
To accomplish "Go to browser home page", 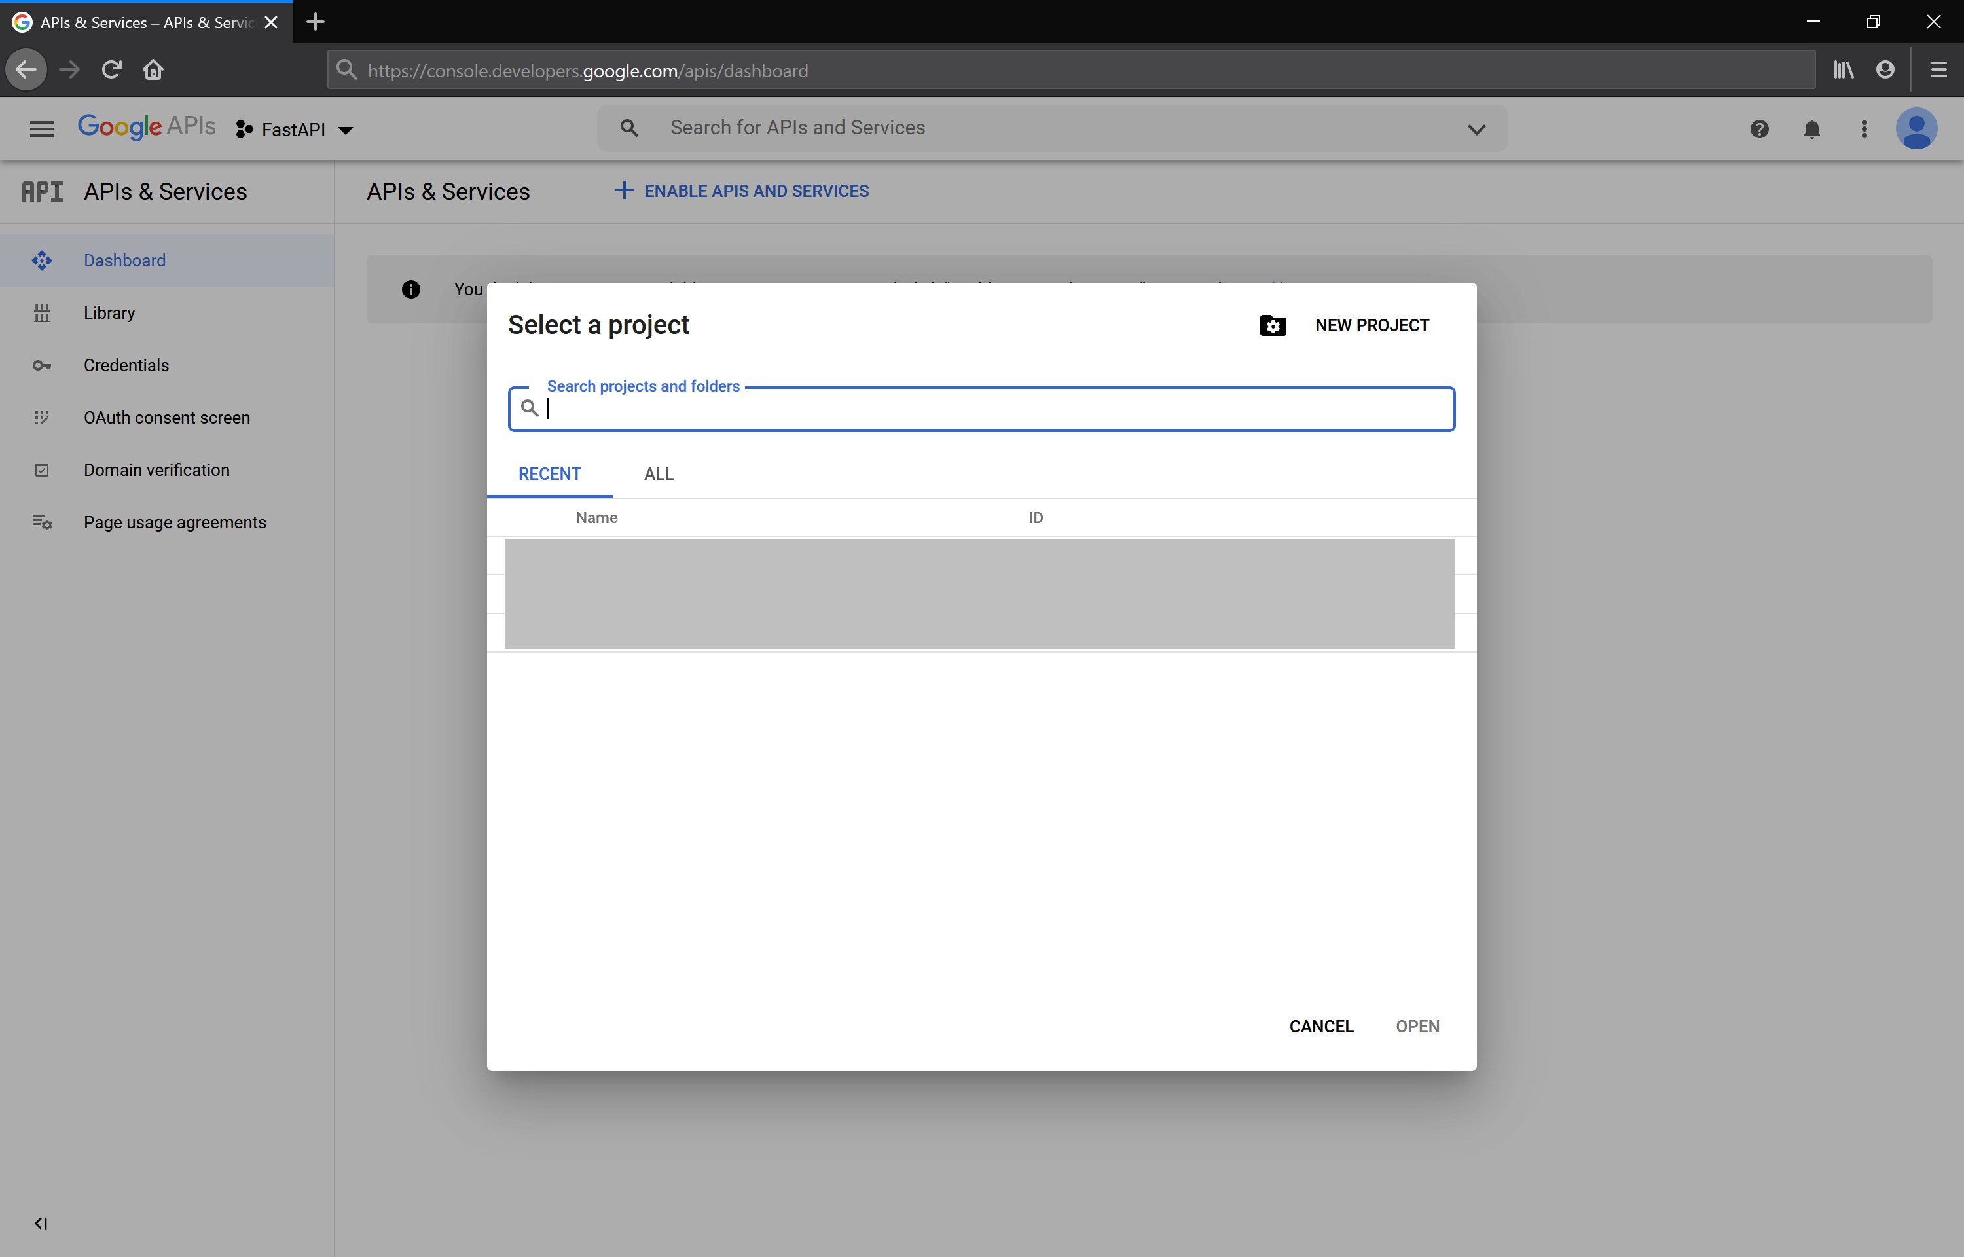I will pos(153,70).
